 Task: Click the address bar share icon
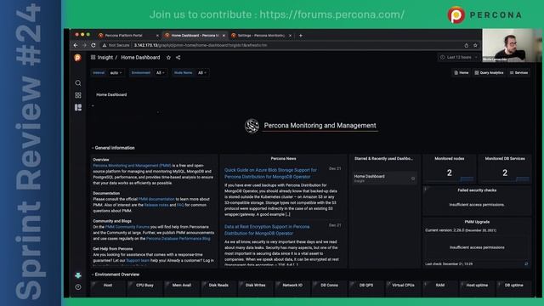(467, 45)
